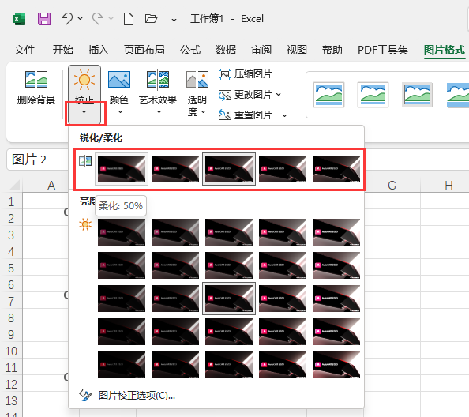
Task: Apply the first picture style thumbnail
Action: [x=328, y=95]
